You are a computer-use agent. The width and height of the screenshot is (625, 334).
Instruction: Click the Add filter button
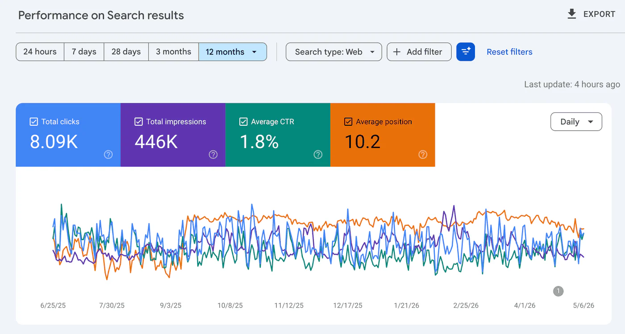tap(419, 52)
